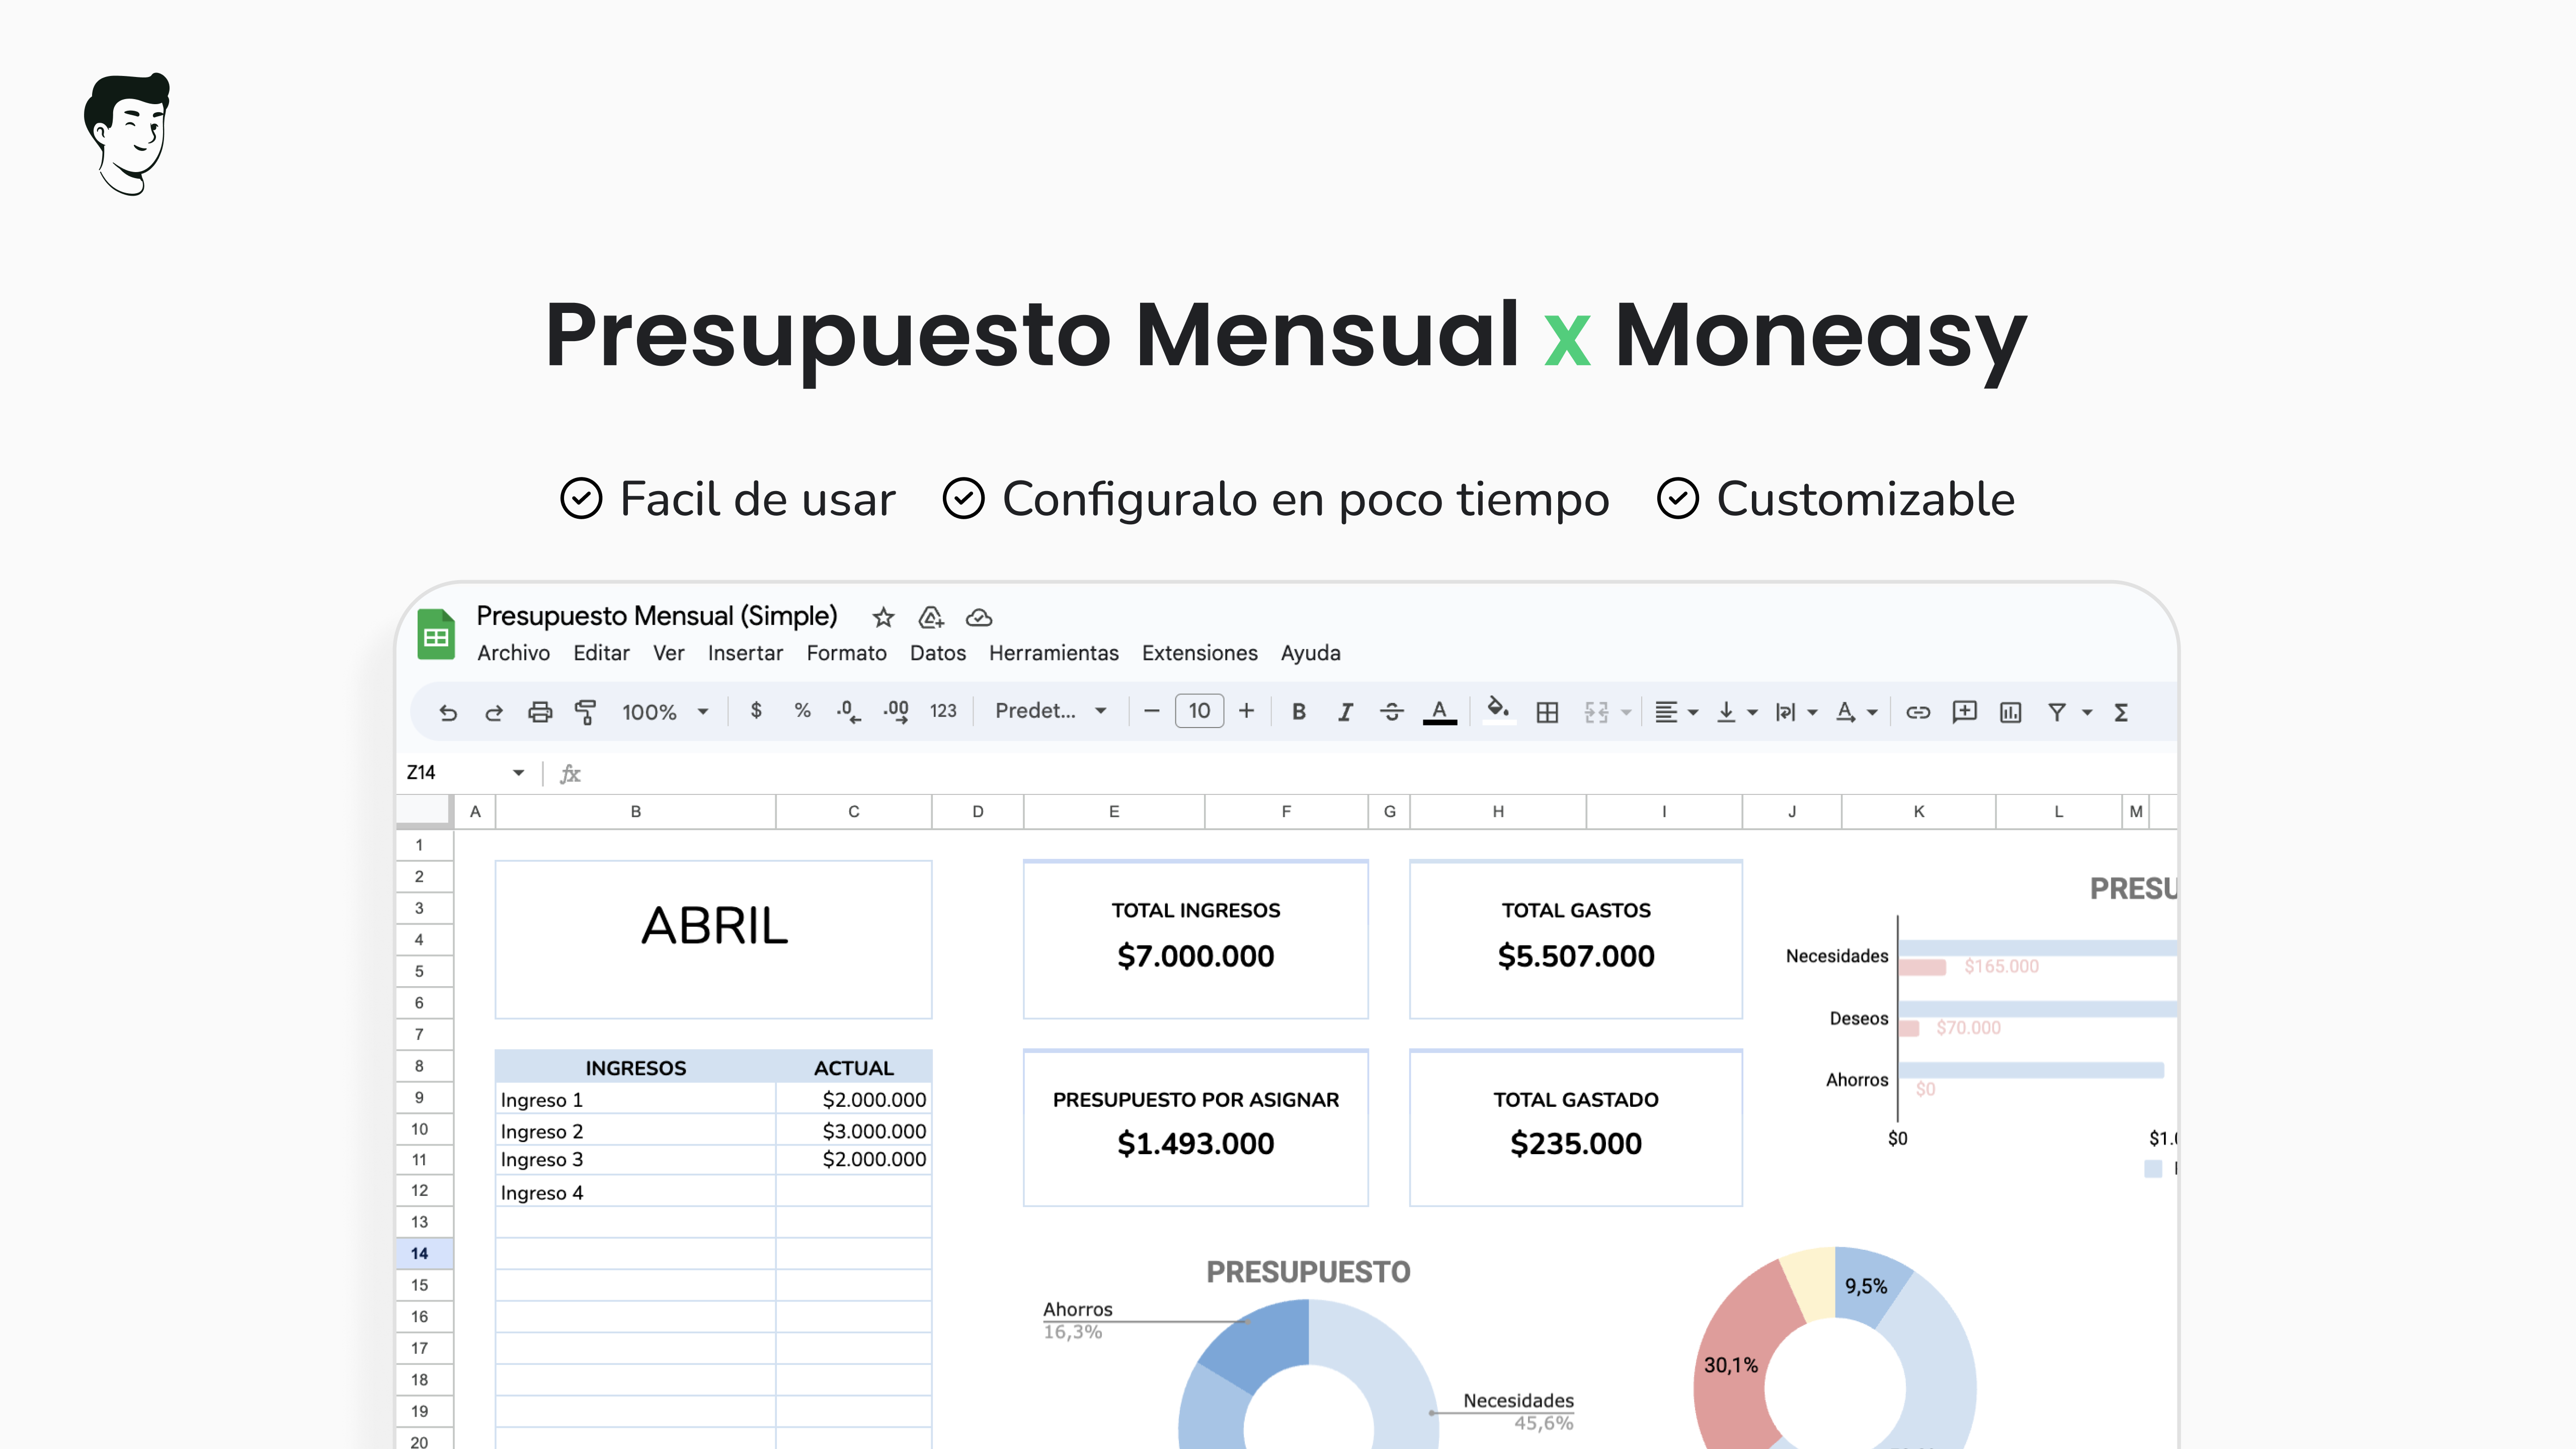Open the functions (Σ) tool

(x=2121, y=711)
